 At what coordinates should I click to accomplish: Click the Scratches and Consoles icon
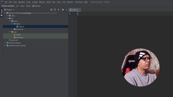pos(7,46)
